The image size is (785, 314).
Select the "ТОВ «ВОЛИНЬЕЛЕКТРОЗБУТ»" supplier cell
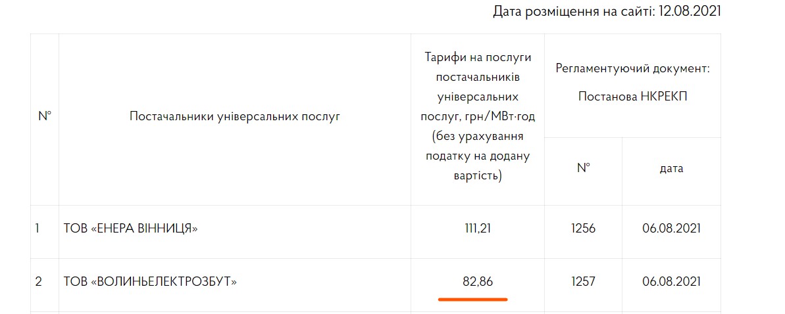click(150, 282)
